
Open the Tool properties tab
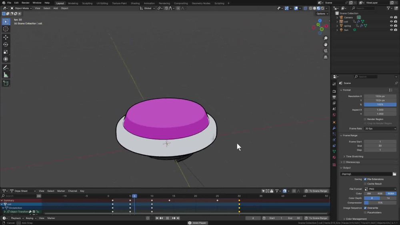pyautogui.click(x=334, y=84)
